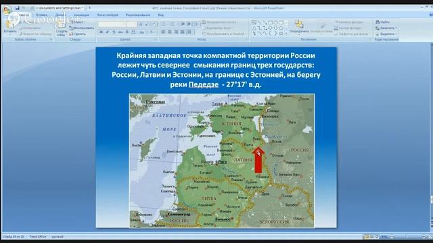
Task: Click the increase indent icon
Action: click(x=189, y=24)
